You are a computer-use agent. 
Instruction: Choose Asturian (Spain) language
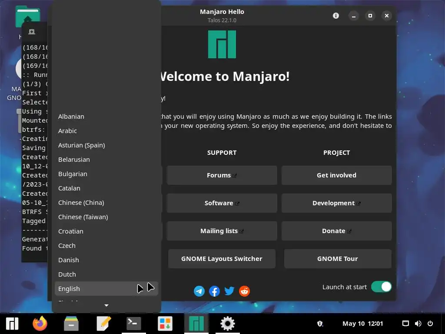click(106, 145)
